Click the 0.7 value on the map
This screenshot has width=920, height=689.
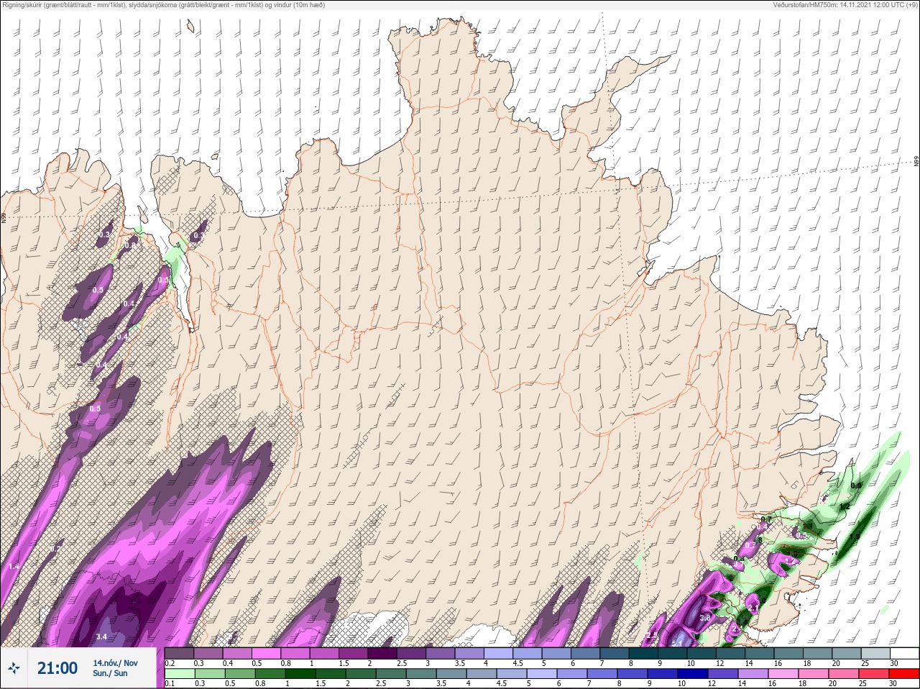[765, 519]
